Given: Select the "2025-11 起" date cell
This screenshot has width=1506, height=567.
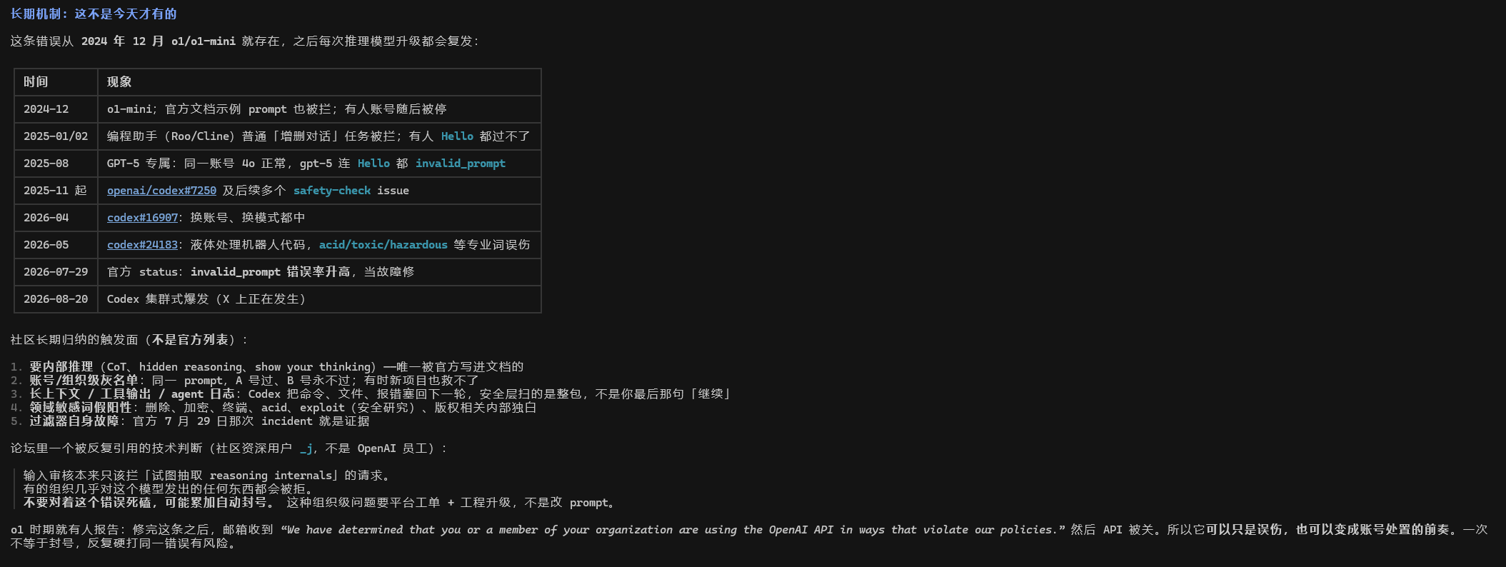Looking at the screenshot, I should pyautogui.click(x=55, y=191).
